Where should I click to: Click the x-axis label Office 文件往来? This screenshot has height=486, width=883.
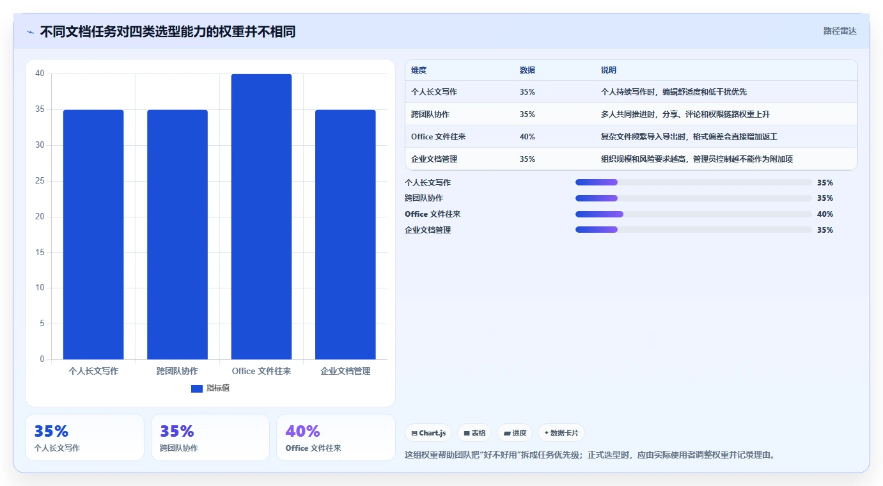coord(262,371)
